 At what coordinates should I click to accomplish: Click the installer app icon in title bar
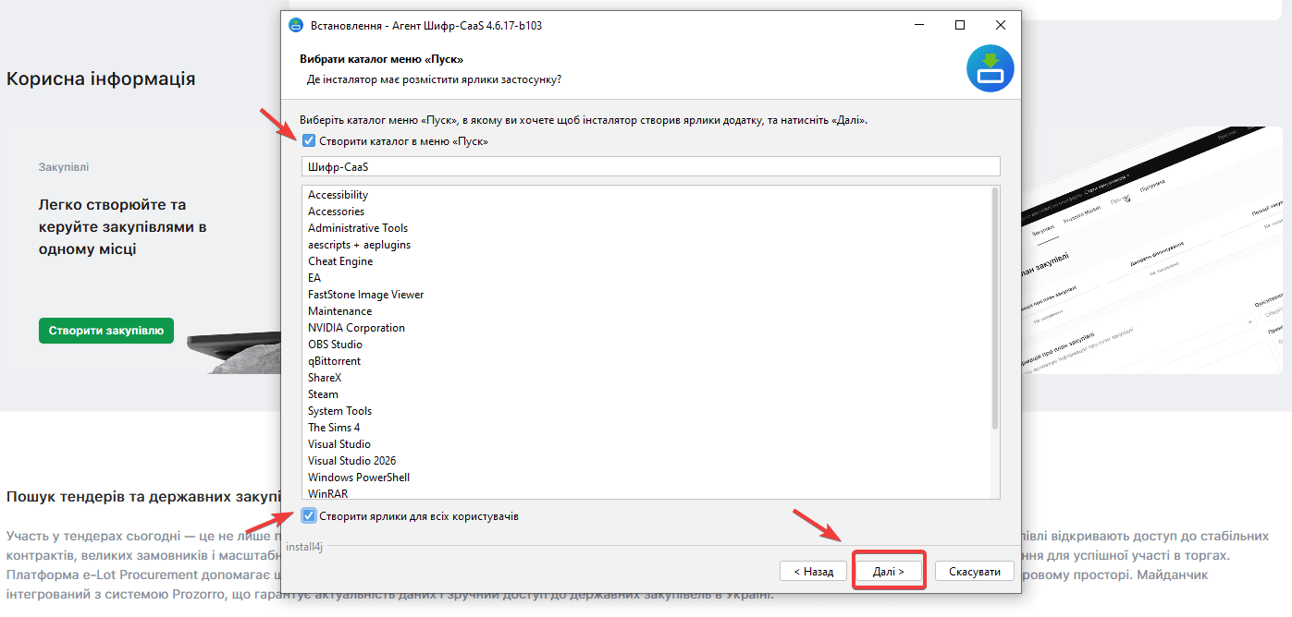[296, 26]
